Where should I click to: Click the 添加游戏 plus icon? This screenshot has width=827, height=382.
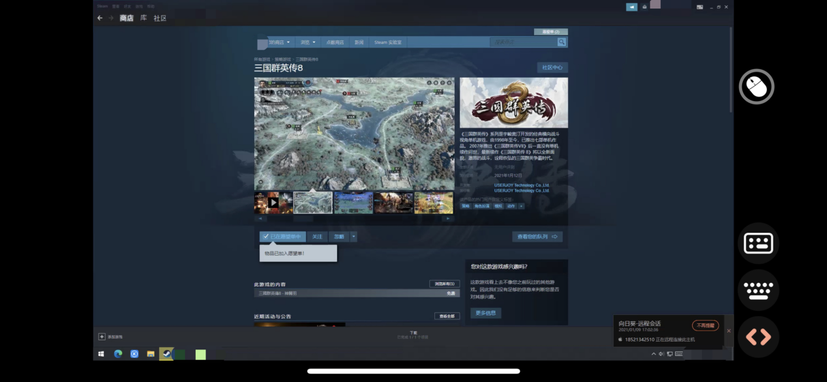(x=102, y=336)
